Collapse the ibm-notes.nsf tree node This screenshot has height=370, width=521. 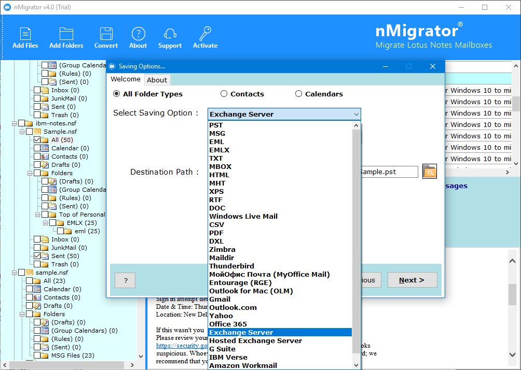pos(14,123)
